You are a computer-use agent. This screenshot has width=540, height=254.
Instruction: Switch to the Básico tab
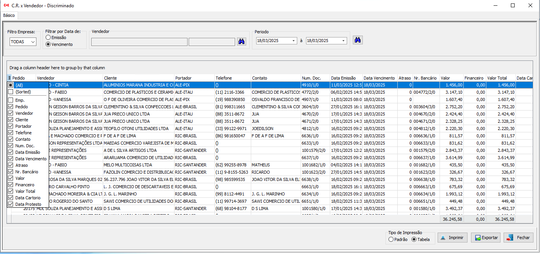[9, 16]
